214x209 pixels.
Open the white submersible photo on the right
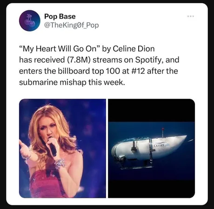pyautogui.click(x=152, y=148)
